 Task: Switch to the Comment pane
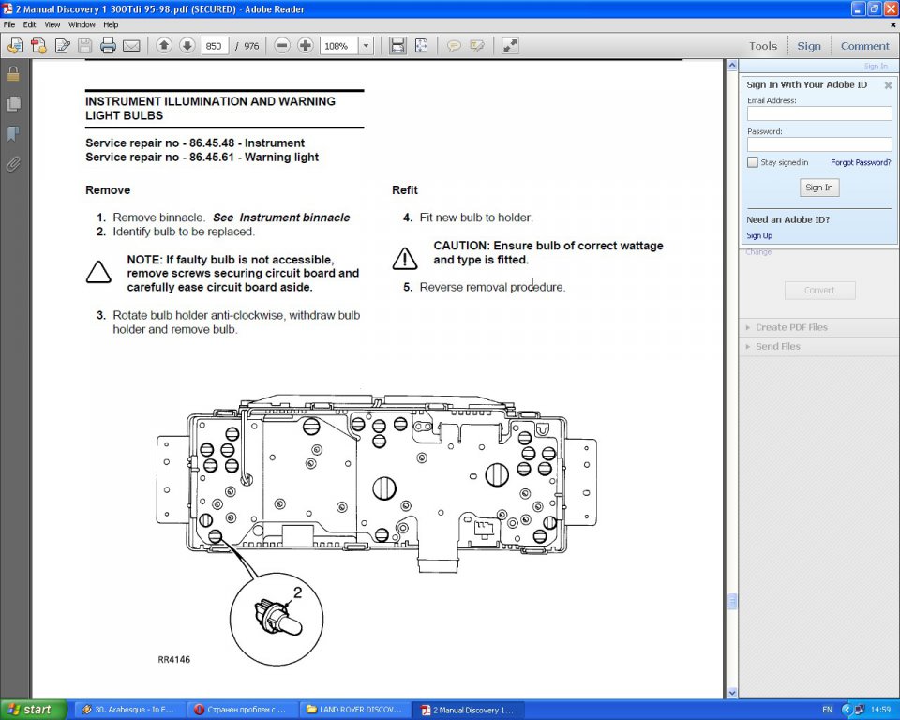(x=864, y=46)
